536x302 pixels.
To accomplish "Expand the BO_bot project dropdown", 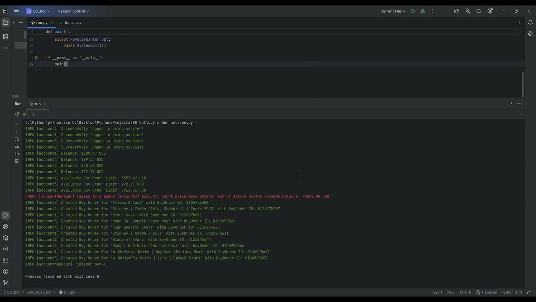I will (x=38, y=11).
